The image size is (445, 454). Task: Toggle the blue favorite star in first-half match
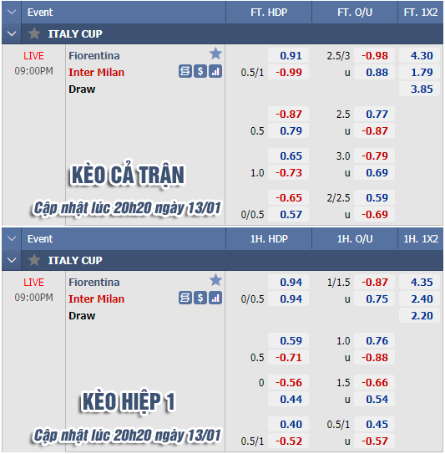pos(215,280)
